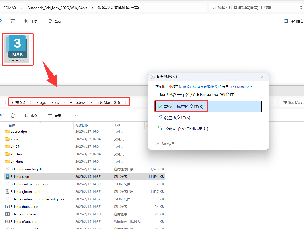
Task: Open the view dropdown in upper Explorer toolbar
Action: coord(56,21)
